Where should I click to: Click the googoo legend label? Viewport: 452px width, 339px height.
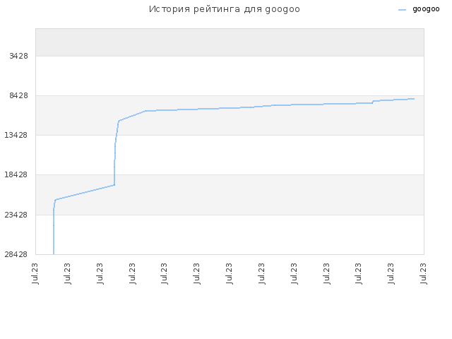tap(426, 9)
